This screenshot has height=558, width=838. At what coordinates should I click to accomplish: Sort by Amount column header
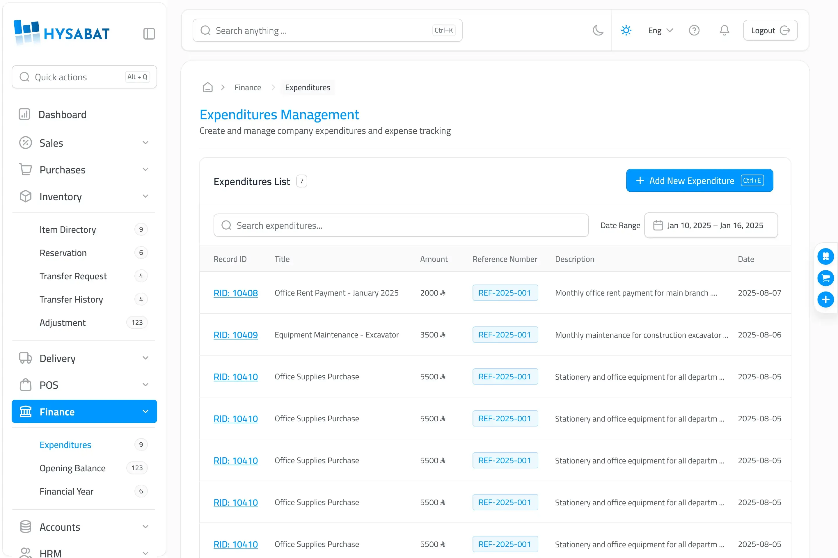click(434, 259)
